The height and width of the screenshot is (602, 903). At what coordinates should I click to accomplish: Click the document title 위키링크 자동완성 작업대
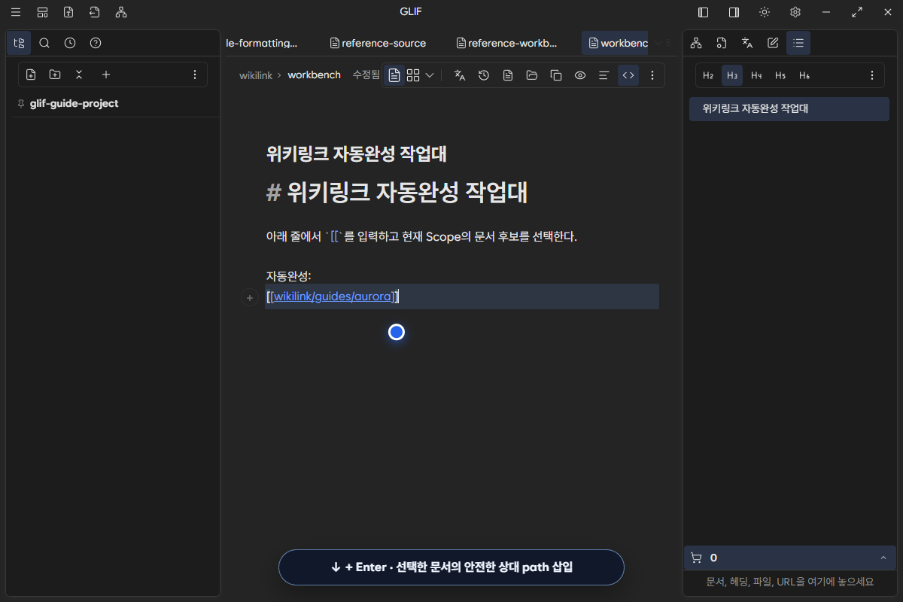coord(357,154)
